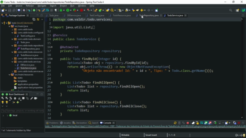246x138 pixels.
Task: Open the Project menu
Action: point(63,6)
